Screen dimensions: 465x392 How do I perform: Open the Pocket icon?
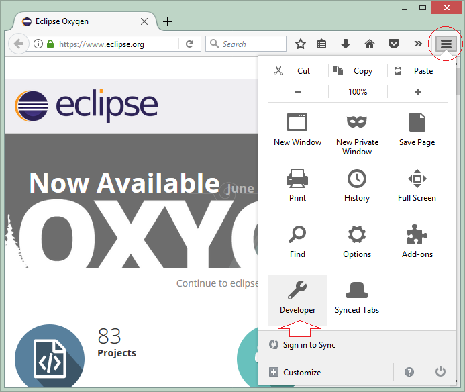[x=393, y=44]
